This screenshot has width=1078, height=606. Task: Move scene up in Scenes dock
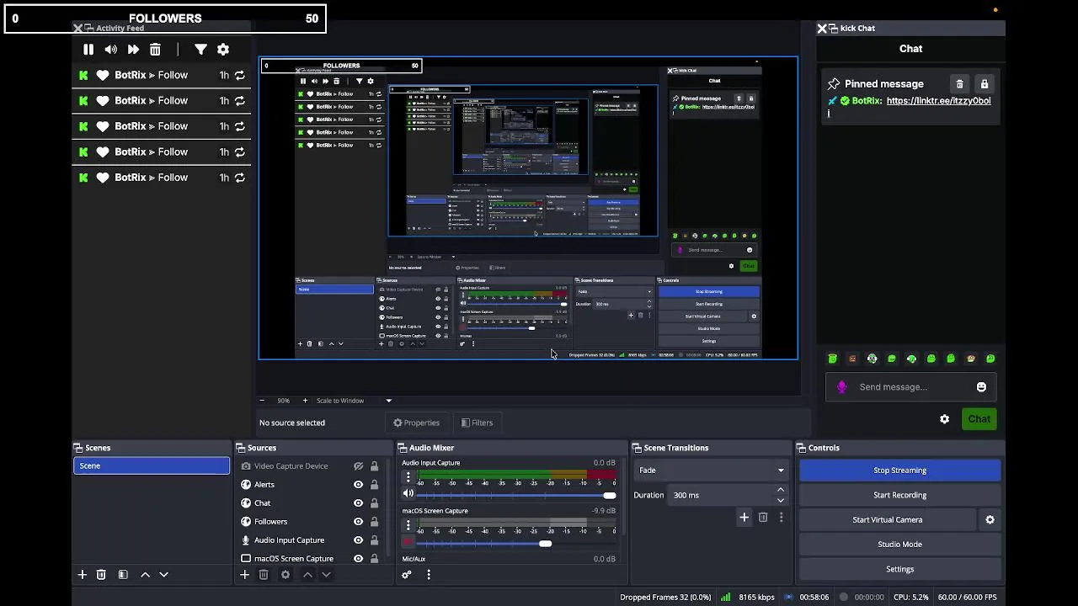coord(145,575)
